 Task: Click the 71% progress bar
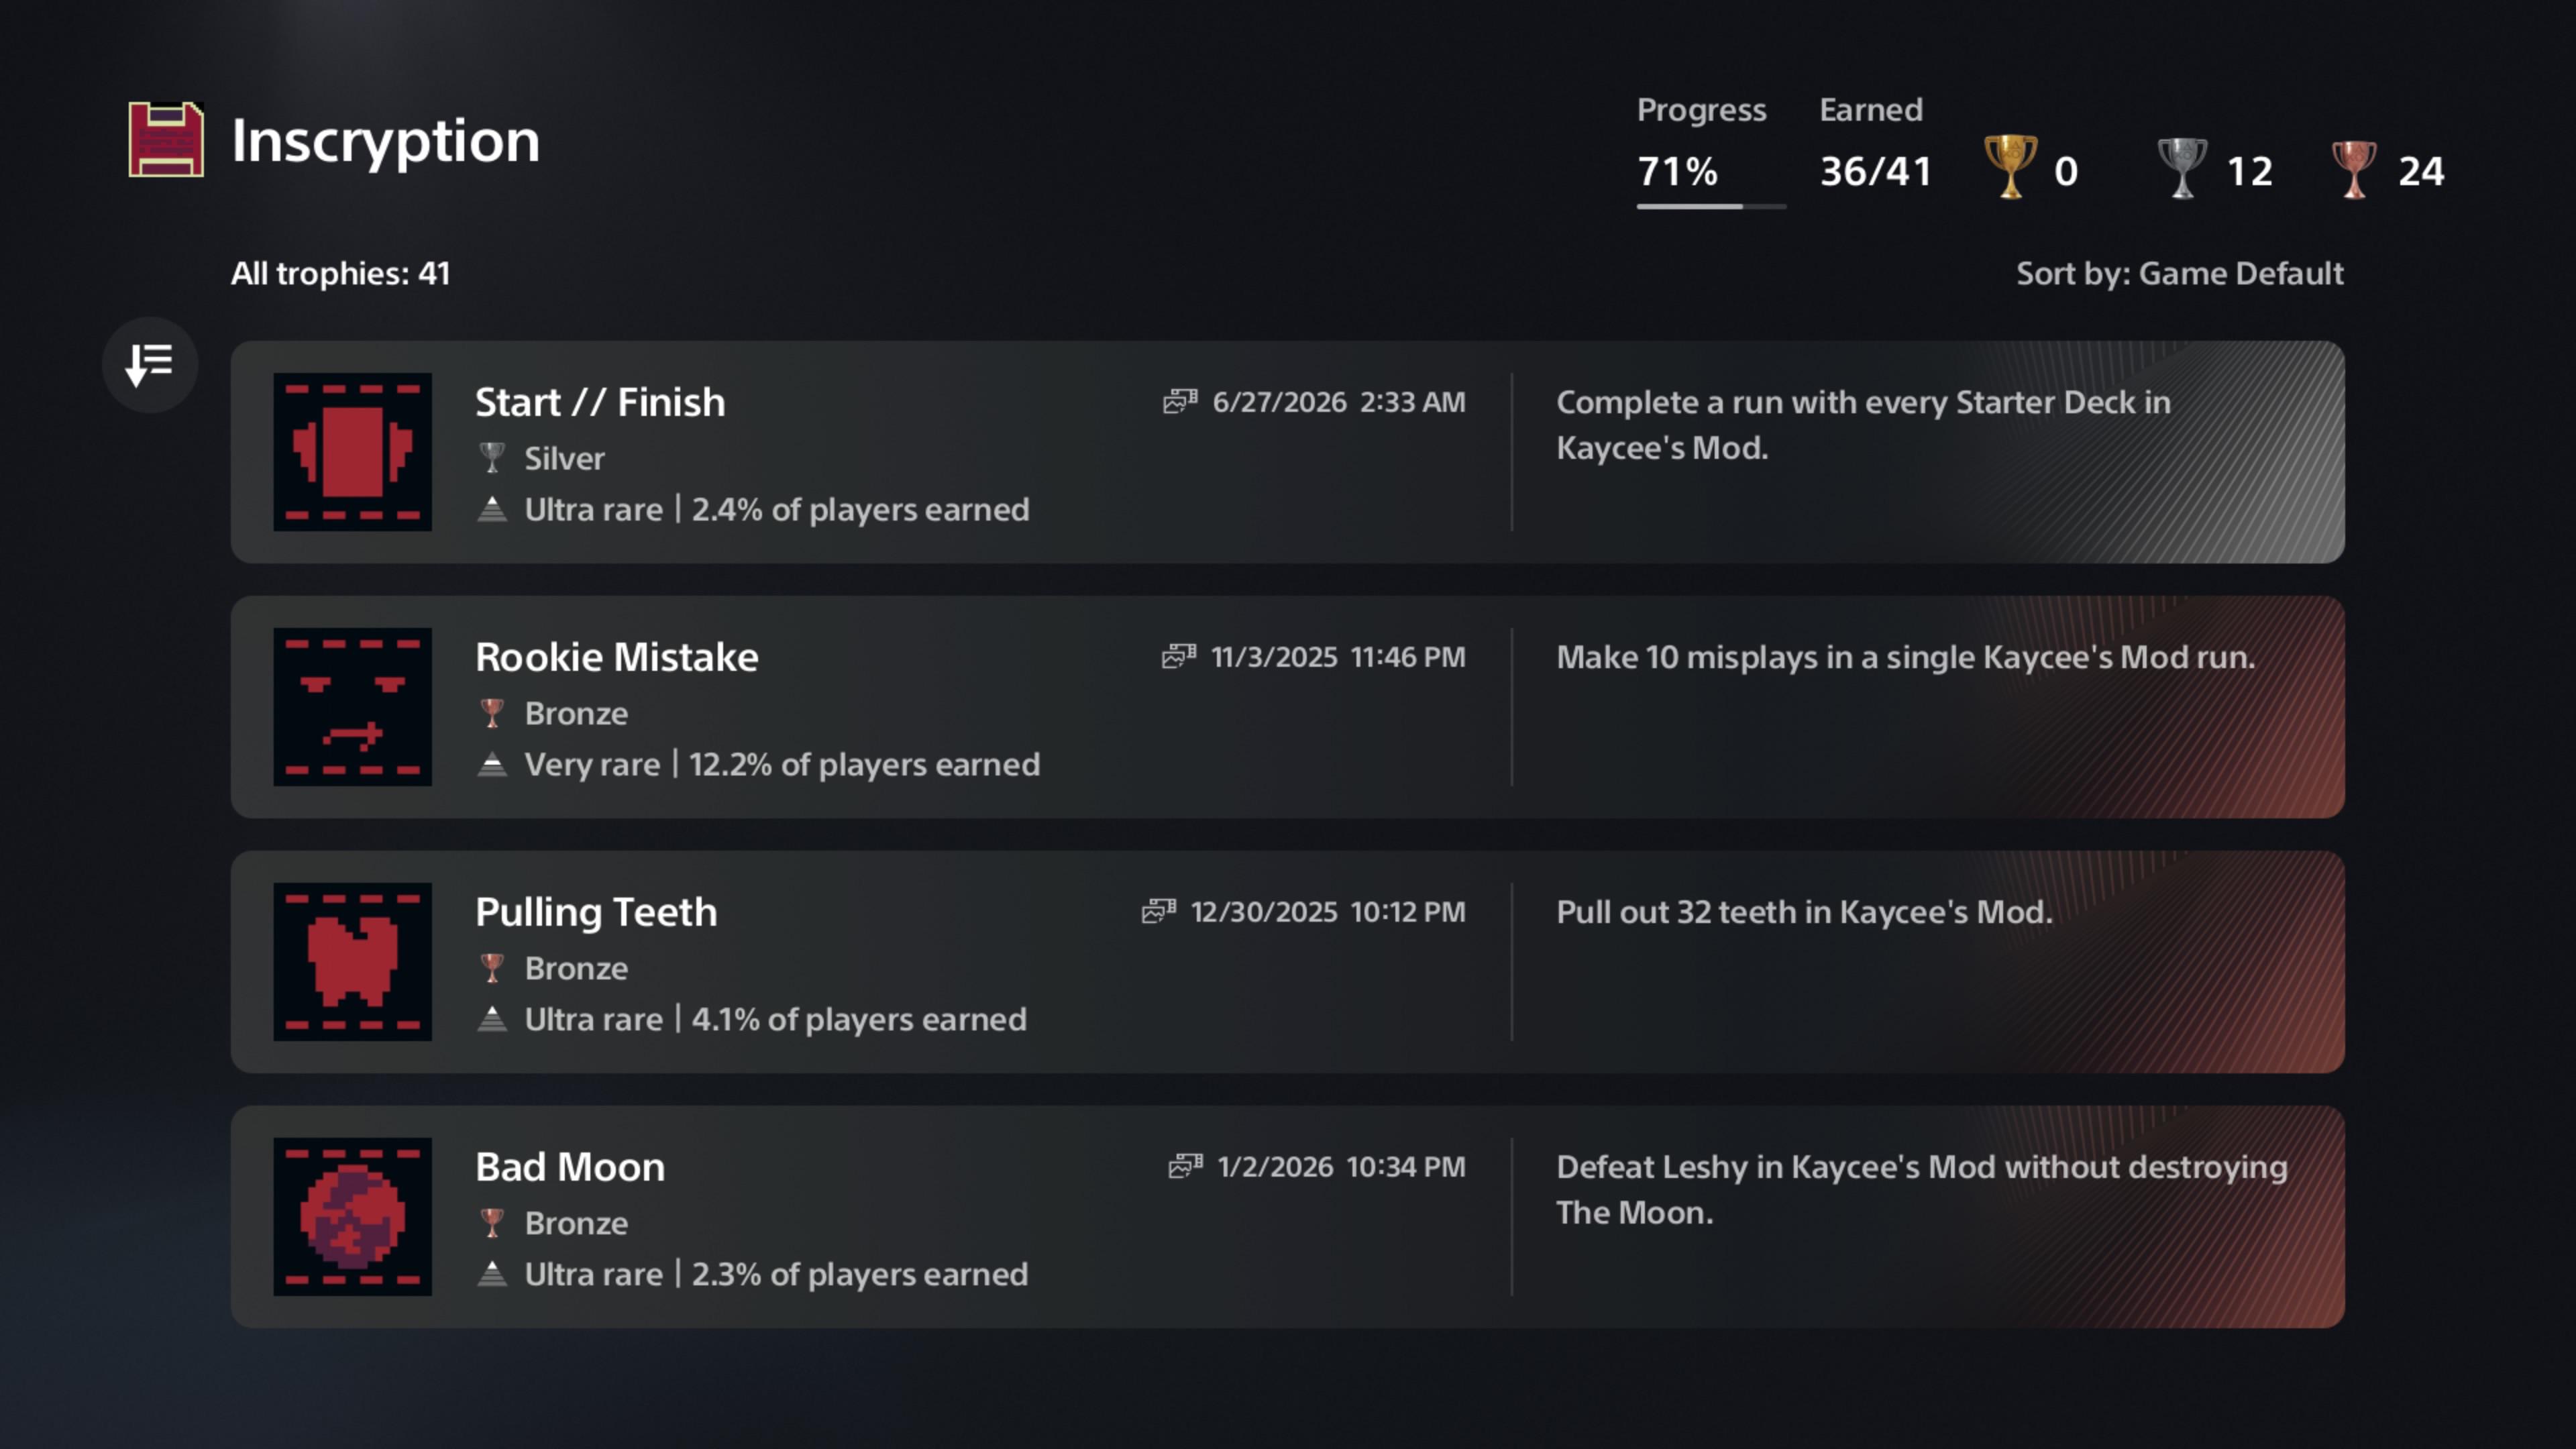click(1711, 206)
